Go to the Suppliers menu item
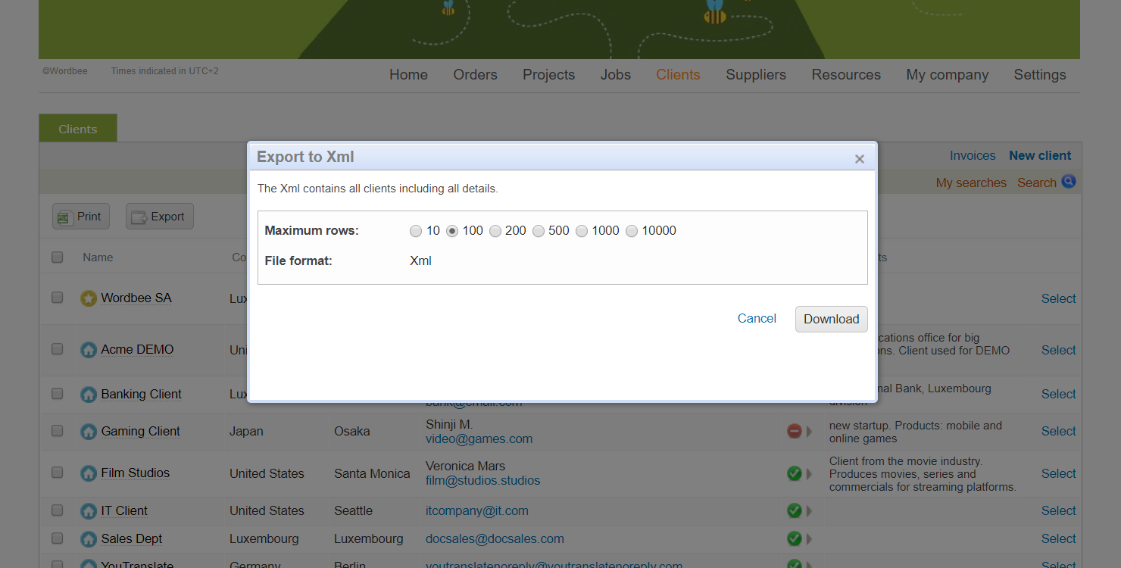Viewport: 1121px width, 568px height. [755, 74]
